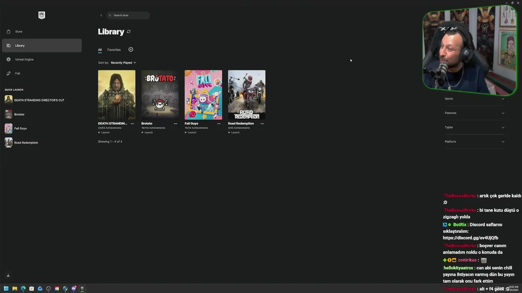Screen dimensions: 522x293
Task: Open the Death Stranding cover thumbnail
Action: (x=117, y=95)
